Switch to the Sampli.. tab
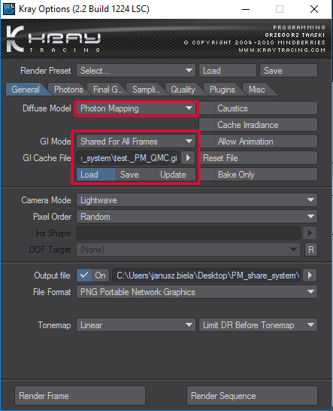Image resolution: width=333 pixels, height=411 pixels. (146, 90)
